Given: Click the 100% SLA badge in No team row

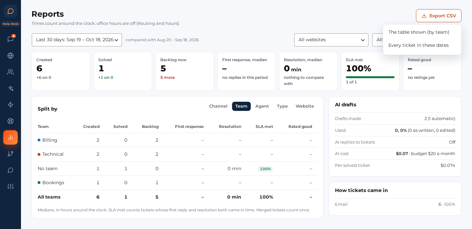Looking at the screenshot, I should 265,169.
